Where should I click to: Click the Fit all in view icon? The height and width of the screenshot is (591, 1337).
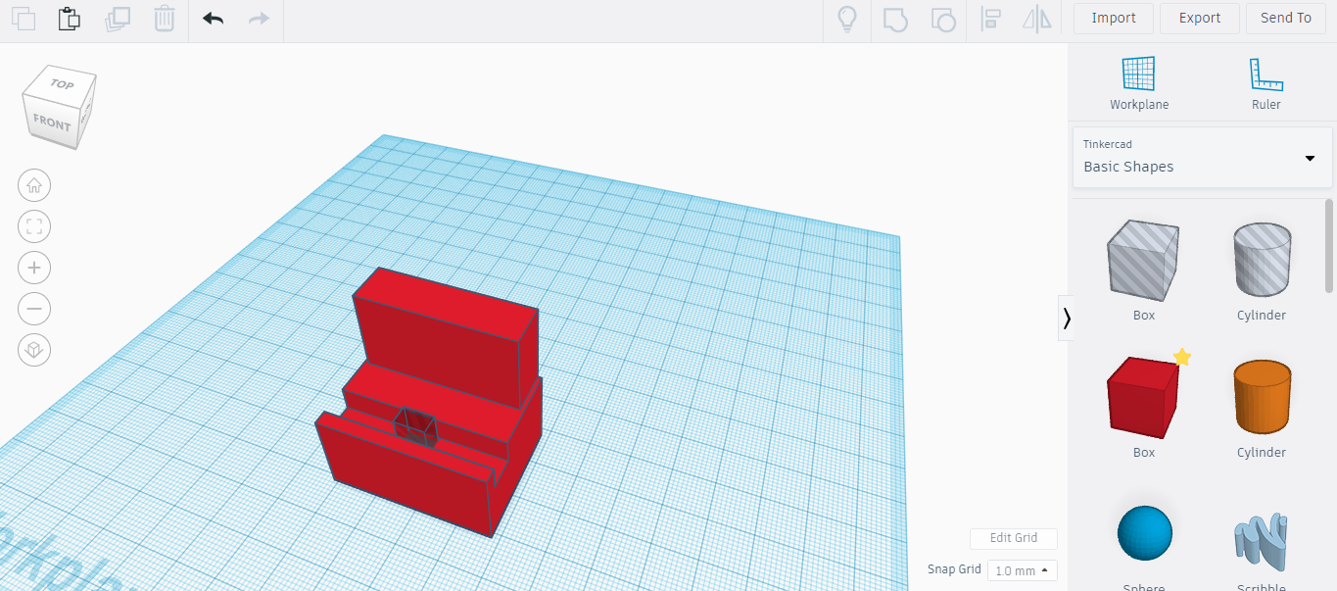coord(34,226)
